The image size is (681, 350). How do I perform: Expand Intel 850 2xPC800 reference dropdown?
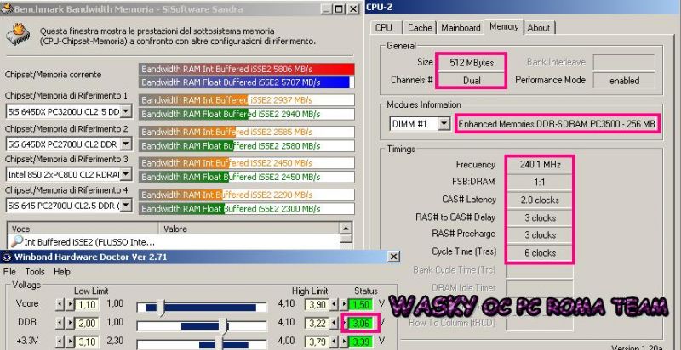point(125,174)
